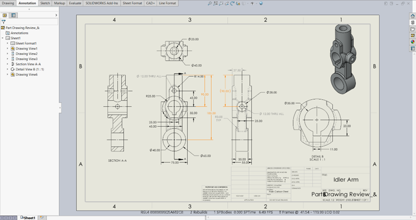Screen dimensions: 416x220
Task: Select the Ø35.00 detail dimension
Action: pos(289,103)
